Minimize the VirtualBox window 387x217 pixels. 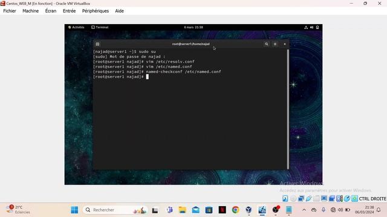[x=351, y=4]
